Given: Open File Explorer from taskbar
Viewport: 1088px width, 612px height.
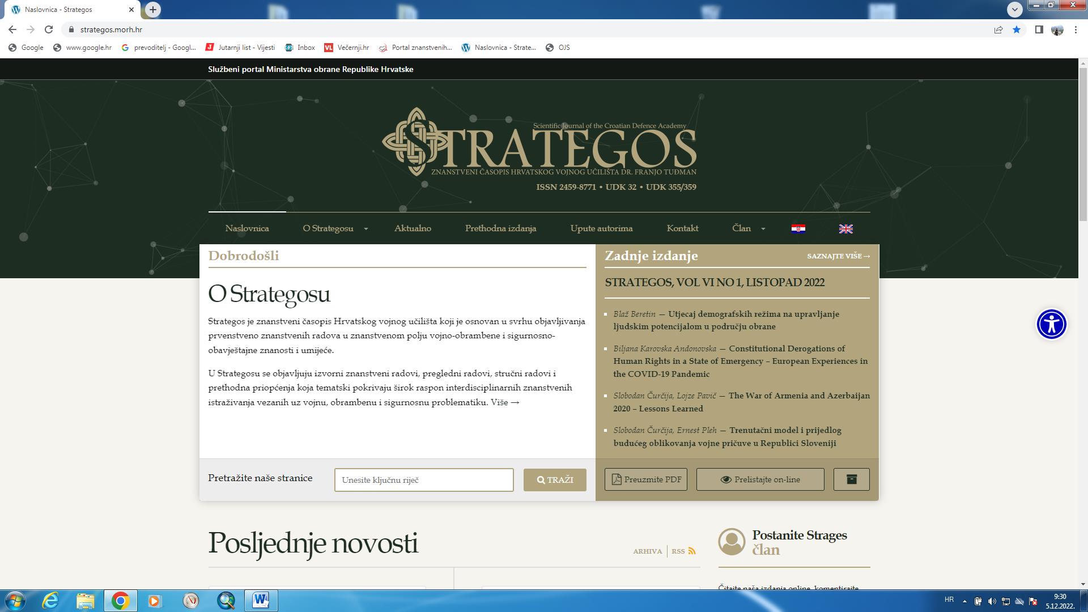Looking at the screenshot, I should [85, 601].
